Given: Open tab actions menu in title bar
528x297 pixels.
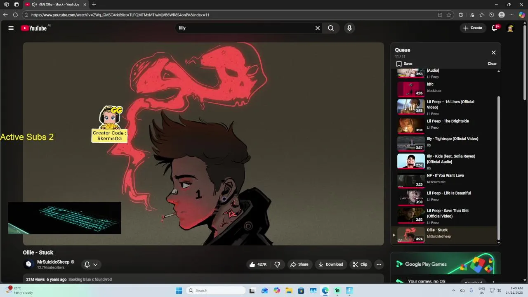Looking at the screenshot, I should coord(16,5).
